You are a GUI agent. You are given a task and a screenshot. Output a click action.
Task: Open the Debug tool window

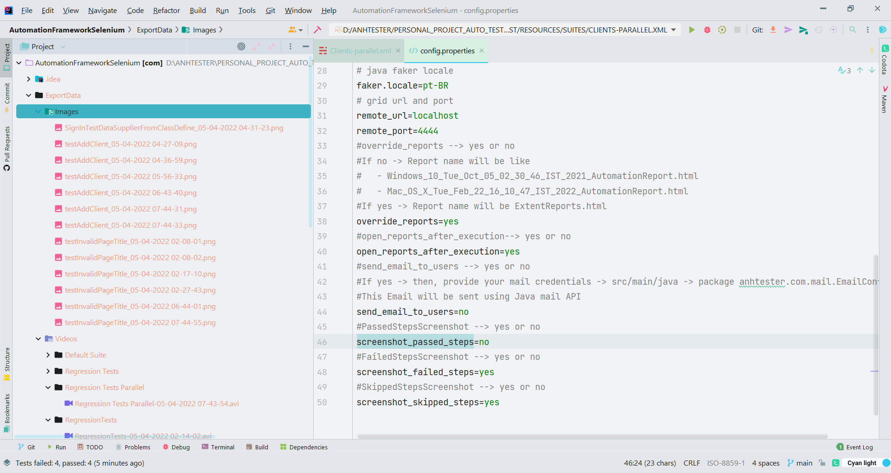[176, 447]
